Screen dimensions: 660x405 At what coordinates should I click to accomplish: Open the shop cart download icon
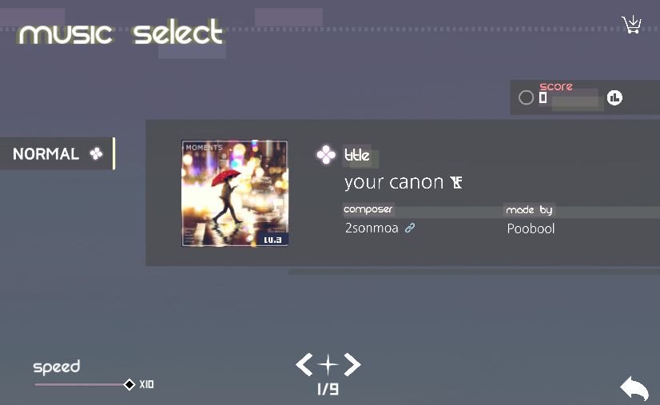pyautogui.click(x=631, y=25)
